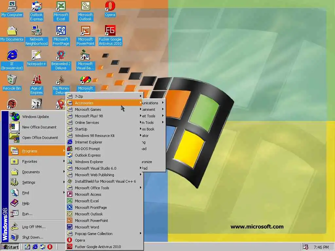335x251 pixels.
Task: Select Log Off VM4...
Action: (37, 227)
